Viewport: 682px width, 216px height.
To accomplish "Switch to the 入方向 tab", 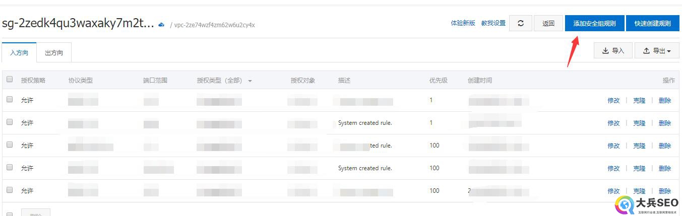I will tap(19, 52).
